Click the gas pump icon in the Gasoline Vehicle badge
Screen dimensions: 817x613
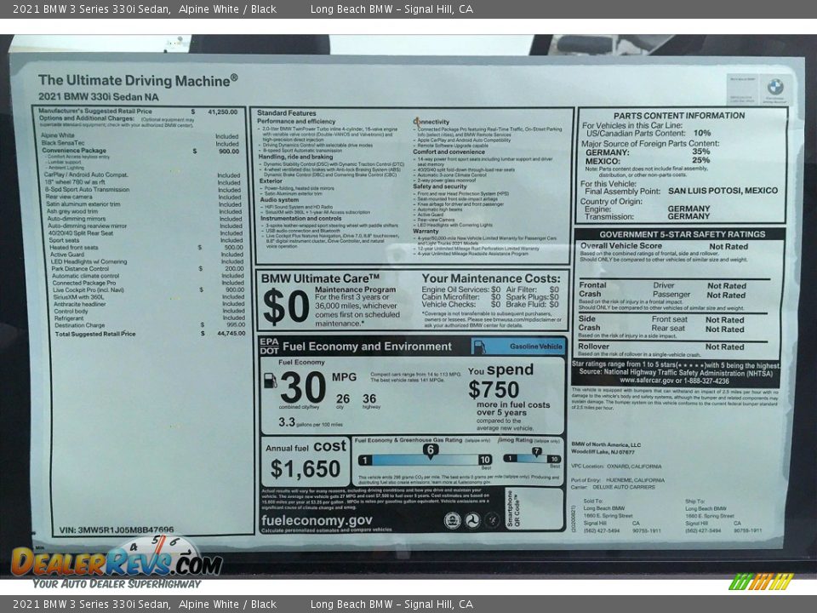pos(479,347)
